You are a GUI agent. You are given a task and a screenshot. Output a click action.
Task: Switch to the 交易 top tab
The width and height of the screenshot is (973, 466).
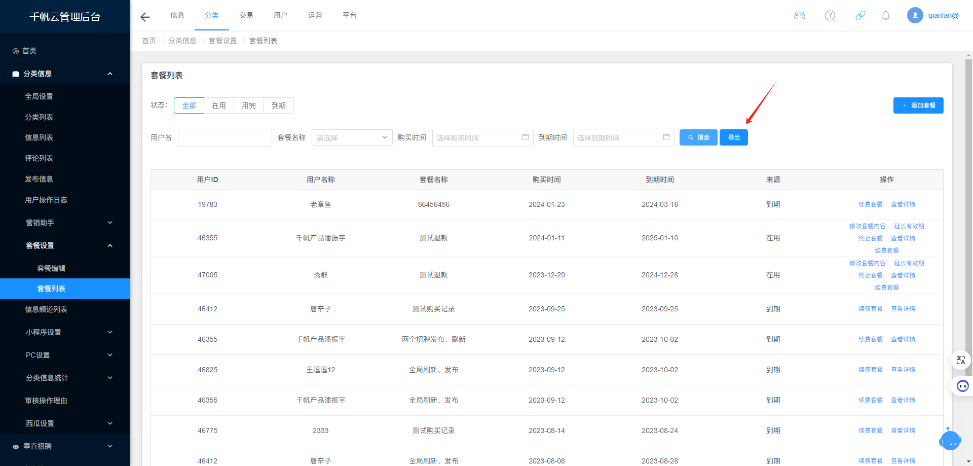246,15
